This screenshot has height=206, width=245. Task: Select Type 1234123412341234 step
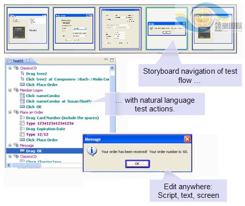(50, 124)
